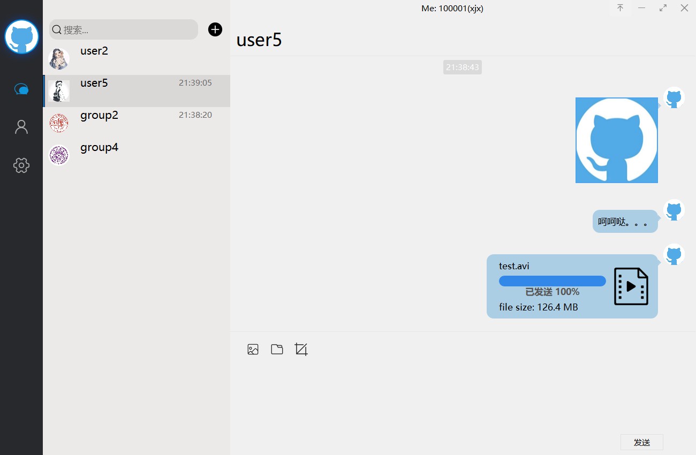This screenshot has height=455, width=696.
Task: Pin the window on top with arrow icon
Action: pos(620,8)
